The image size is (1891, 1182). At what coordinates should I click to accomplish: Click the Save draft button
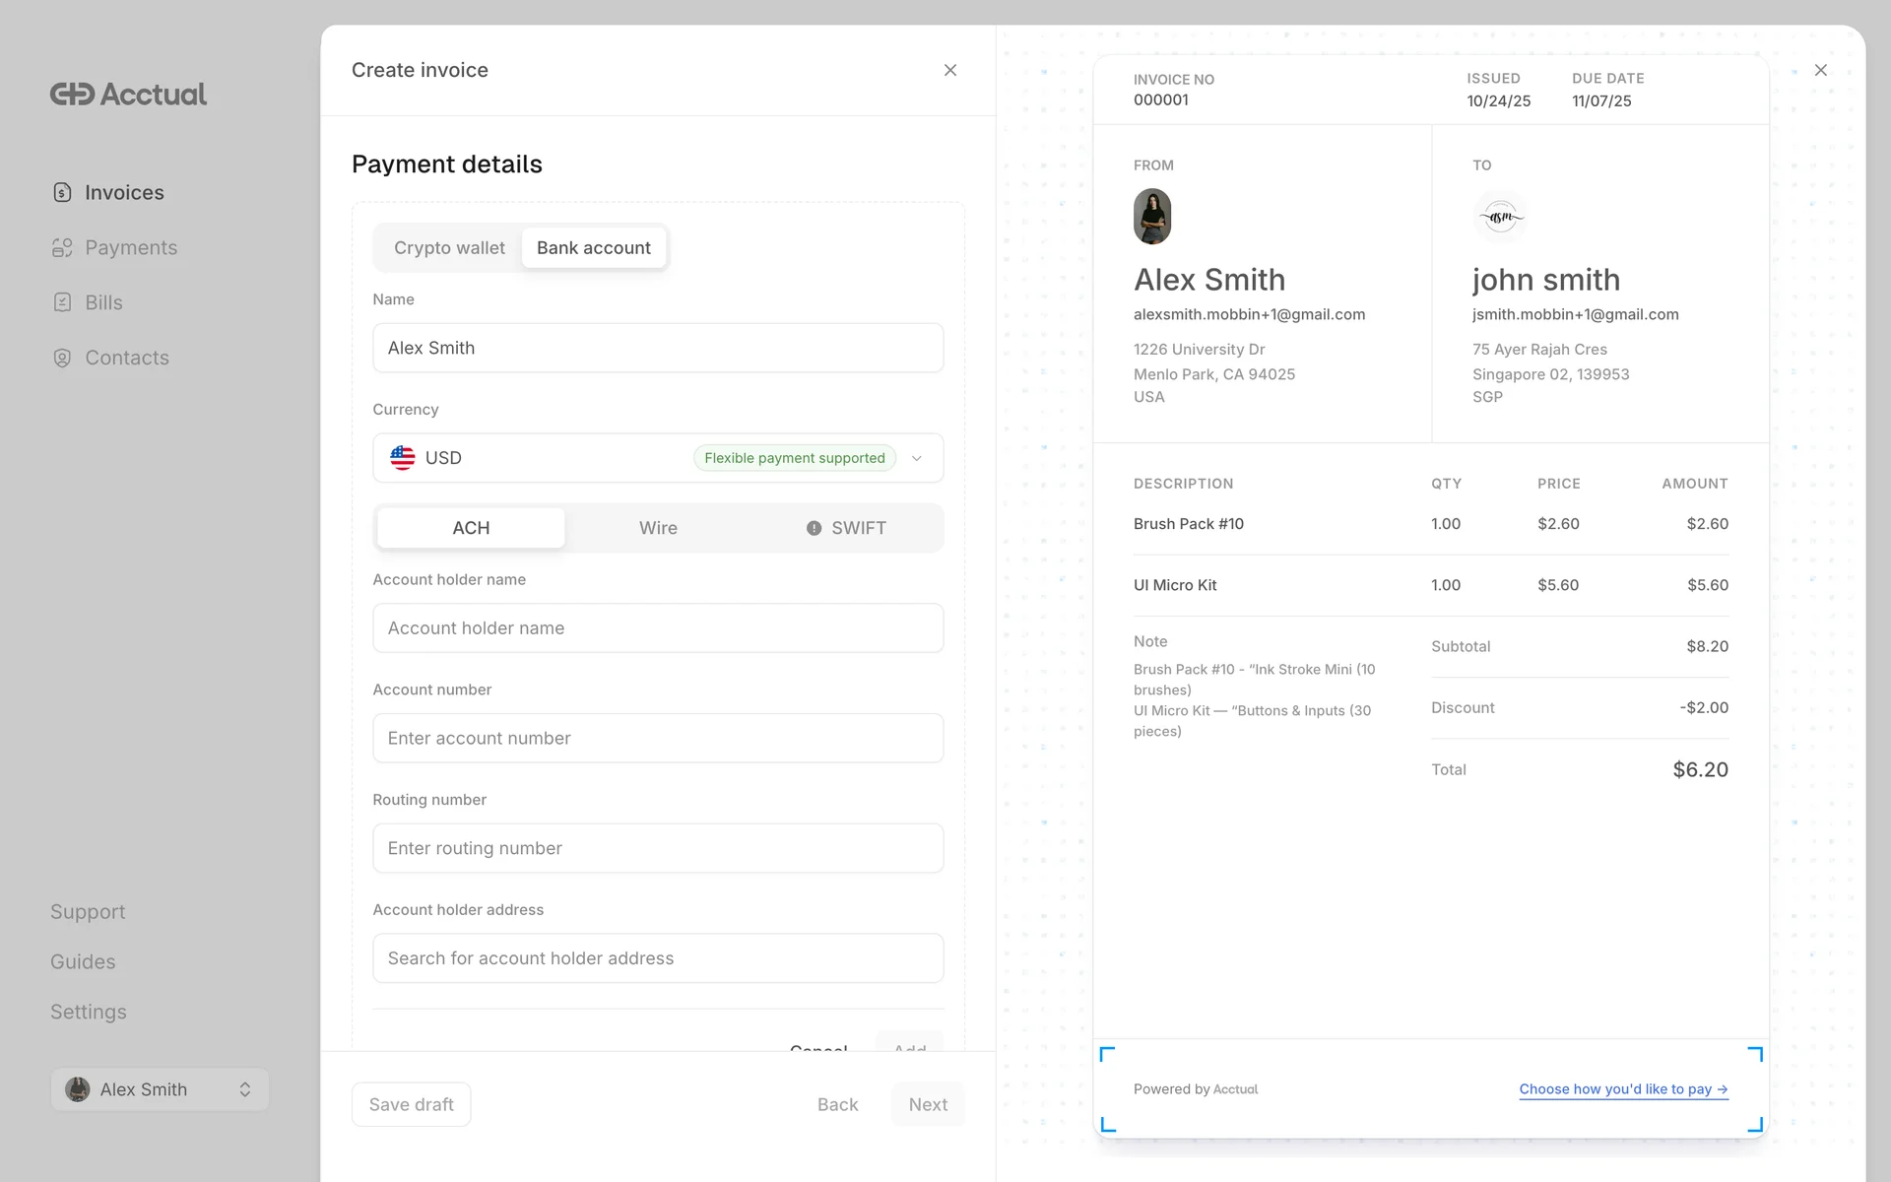click(411, 1104)
